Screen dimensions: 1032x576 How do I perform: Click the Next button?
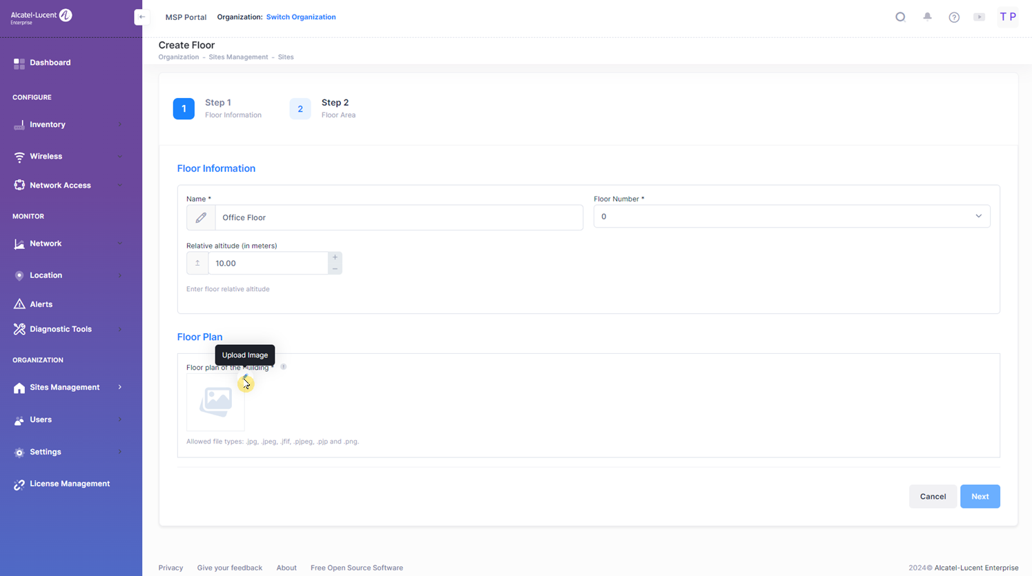pos(980,497)
